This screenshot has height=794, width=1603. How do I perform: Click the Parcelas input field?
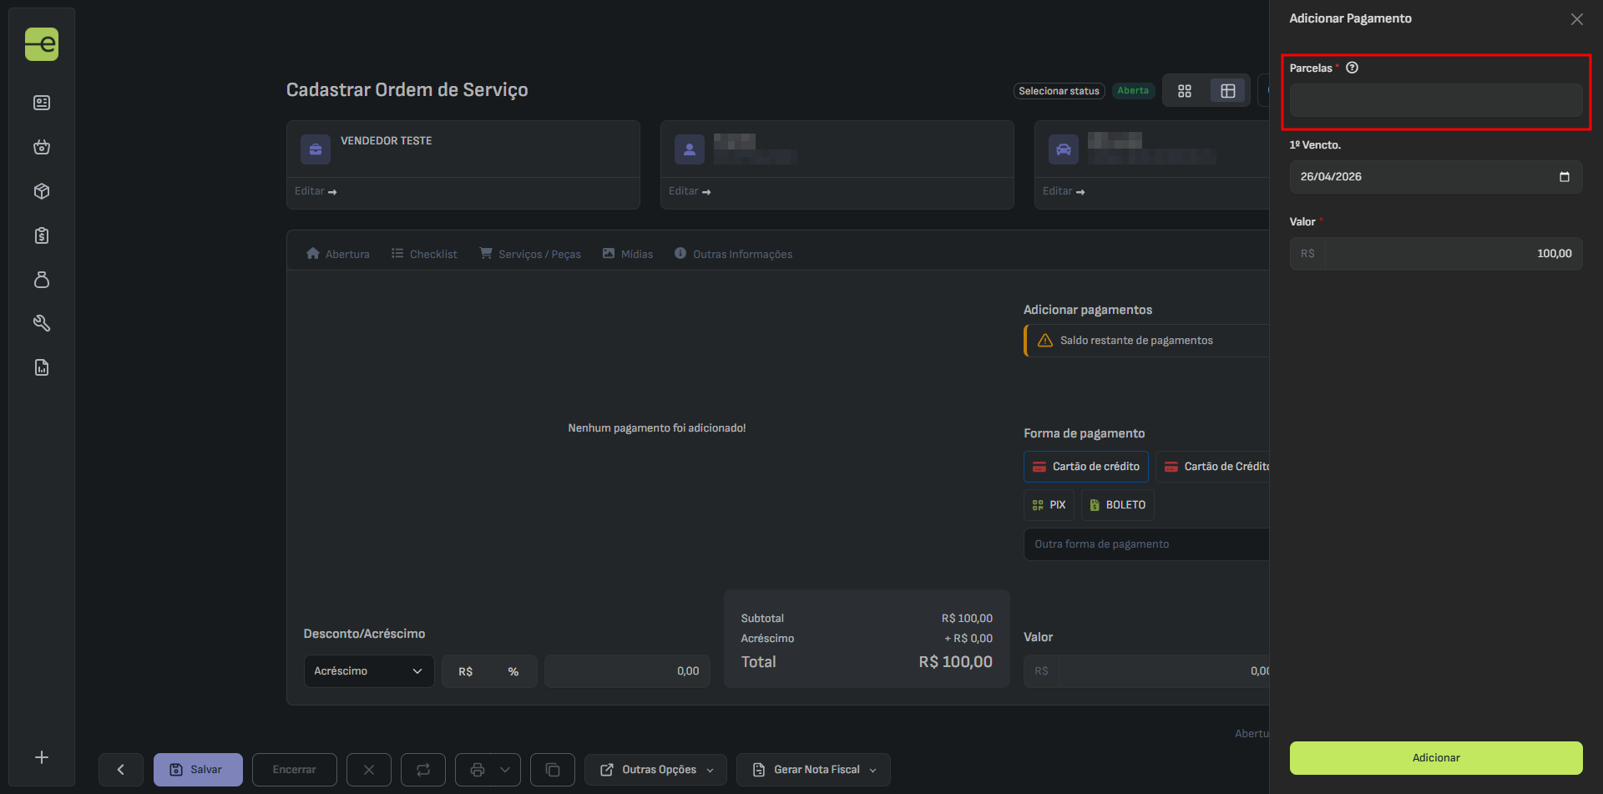click(x=1435, y=100)
